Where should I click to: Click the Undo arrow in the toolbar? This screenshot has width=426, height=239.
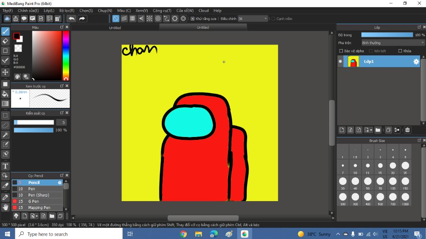72,18
